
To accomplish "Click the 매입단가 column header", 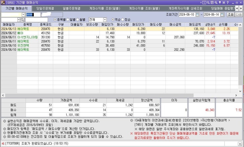I will (107, 25).
